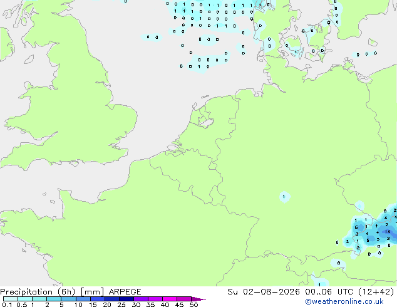Screen dimensions: 397x307
Task: Select the 35 to 40 mm violet swatch
Action: [155, 299]
